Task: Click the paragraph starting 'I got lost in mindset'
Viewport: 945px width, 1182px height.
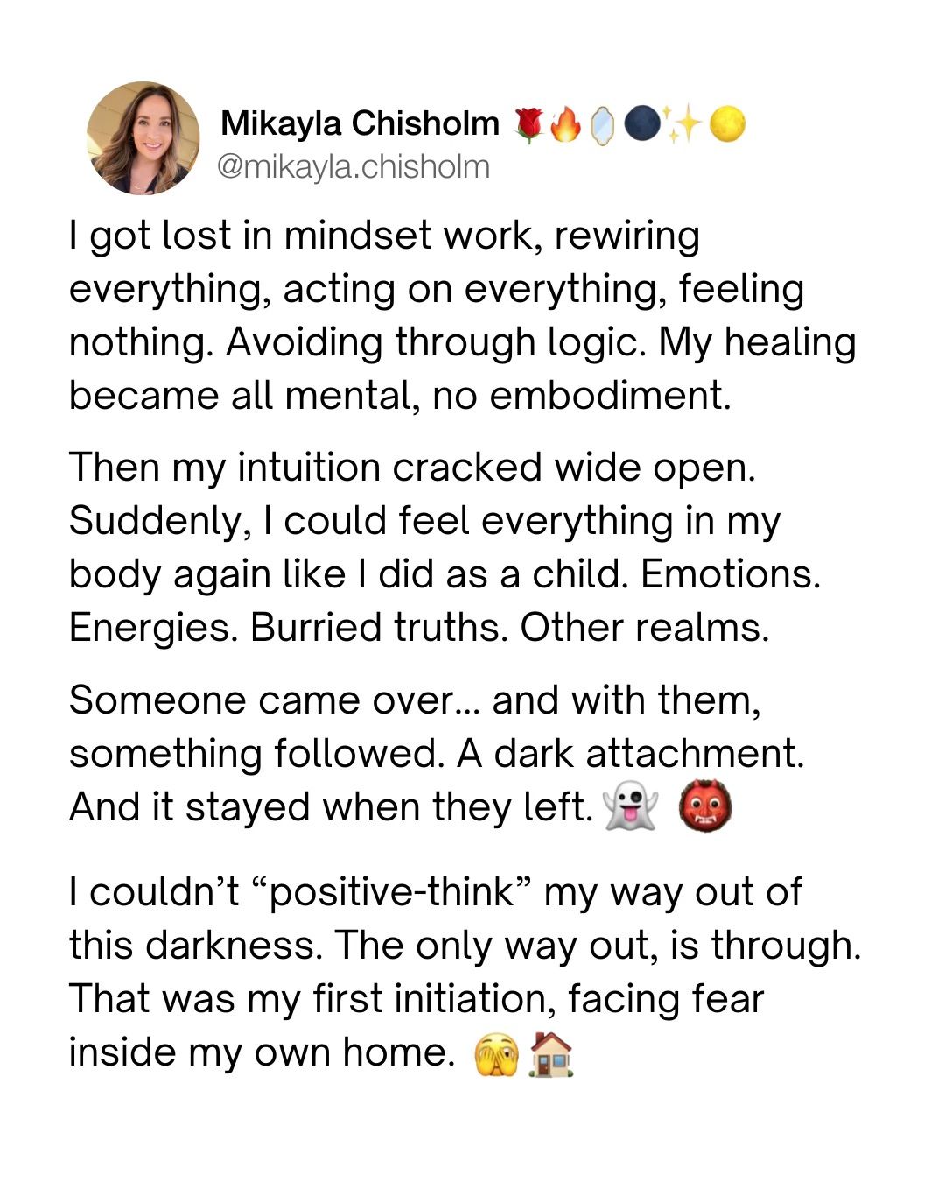Action: [x=462, y=315]
